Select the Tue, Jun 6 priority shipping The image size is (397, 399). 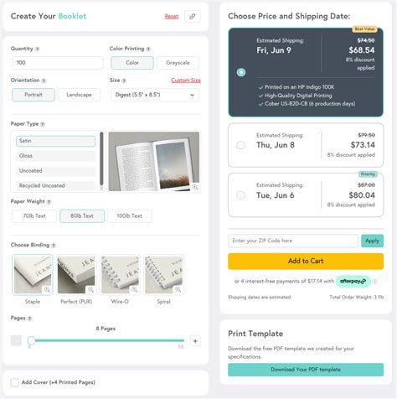[x=240, y=195]
